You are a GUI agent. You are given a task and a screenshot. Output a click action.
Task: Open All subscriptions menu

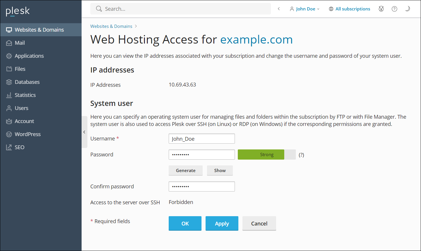[x=349, y=9]
